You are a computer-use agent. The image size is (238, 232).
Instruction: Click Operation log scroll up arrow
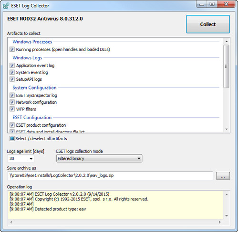[x=227, y=195]
